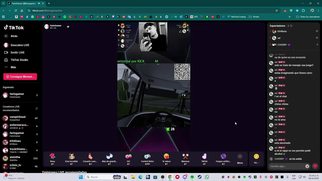
Task: Send the GG gift
Action: click(128, 159)
